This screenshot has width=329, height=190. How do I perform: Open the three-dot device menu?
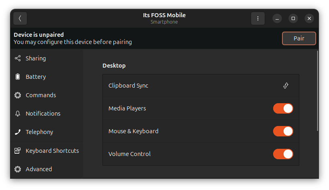pyautogui.click(x=257, y=18)
